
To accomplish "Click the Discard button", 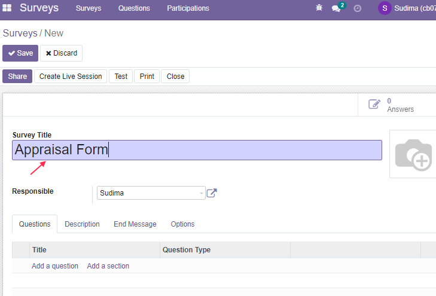I will tap(61, 53).
